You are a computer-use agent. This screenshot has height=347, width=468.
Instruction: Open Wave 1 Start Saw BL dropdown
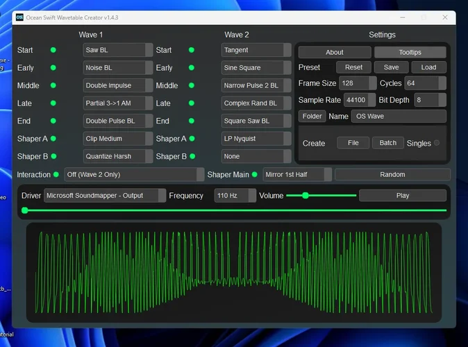click(x=117, y=50)
